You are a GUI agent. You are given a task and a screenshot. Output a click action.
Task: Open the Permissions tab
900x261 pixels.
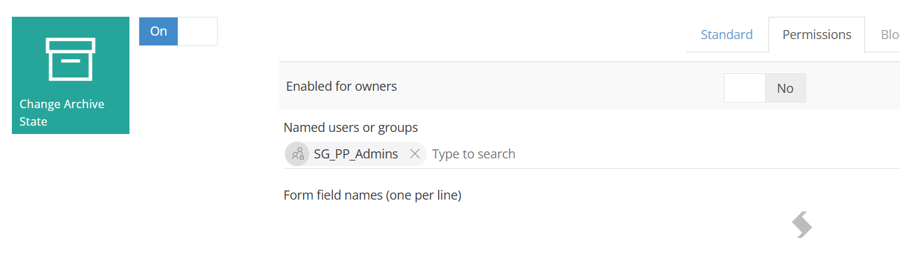pyautogui.click(x=817, y=34)
